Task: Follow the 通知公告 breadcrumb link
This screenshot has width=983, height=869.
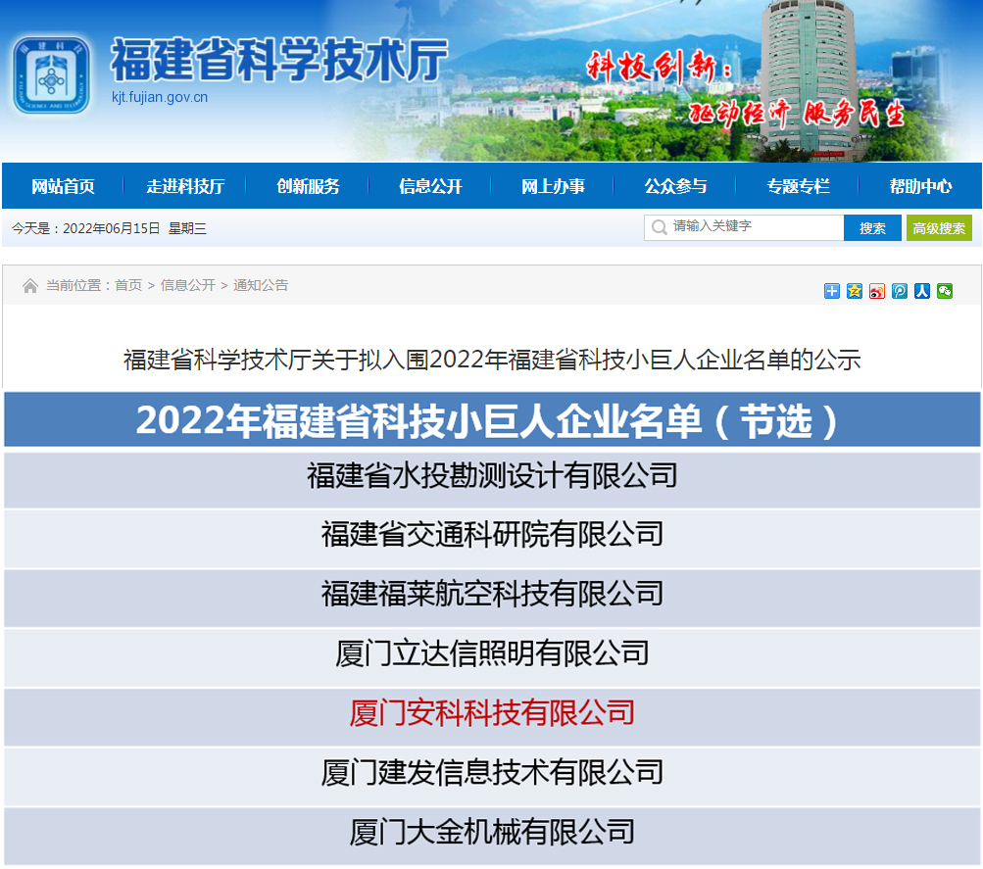Action: [x=261, y=285]
